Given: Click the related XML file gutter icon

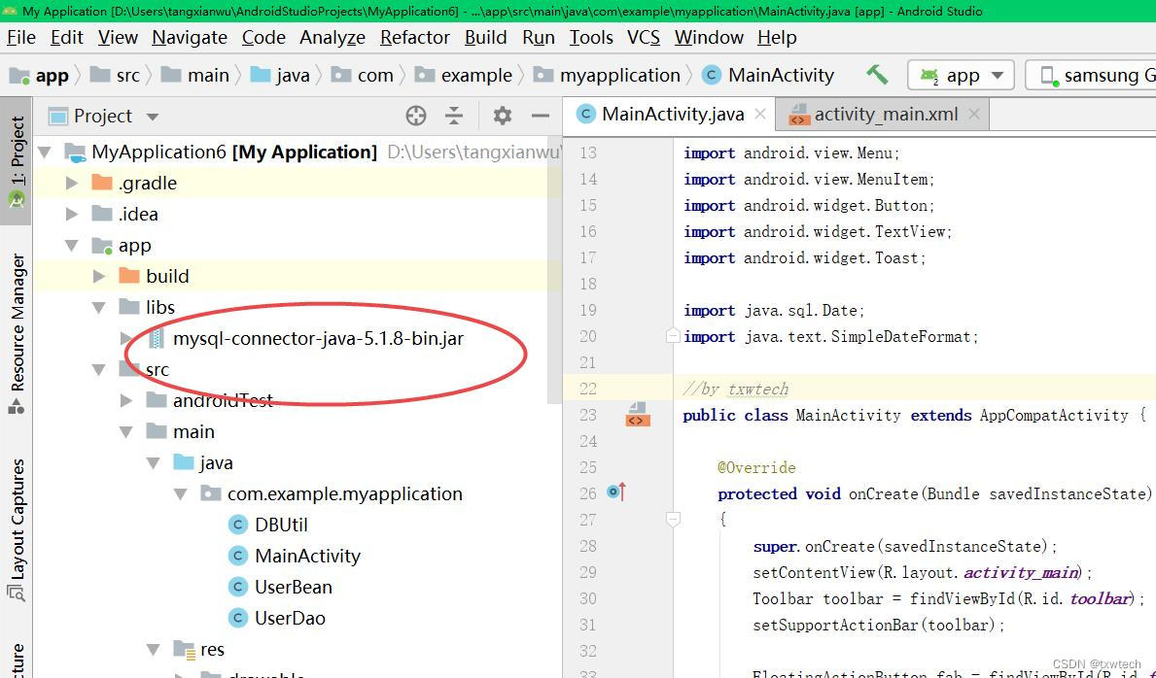Looking at the screenshot, I should coord(638,415).
